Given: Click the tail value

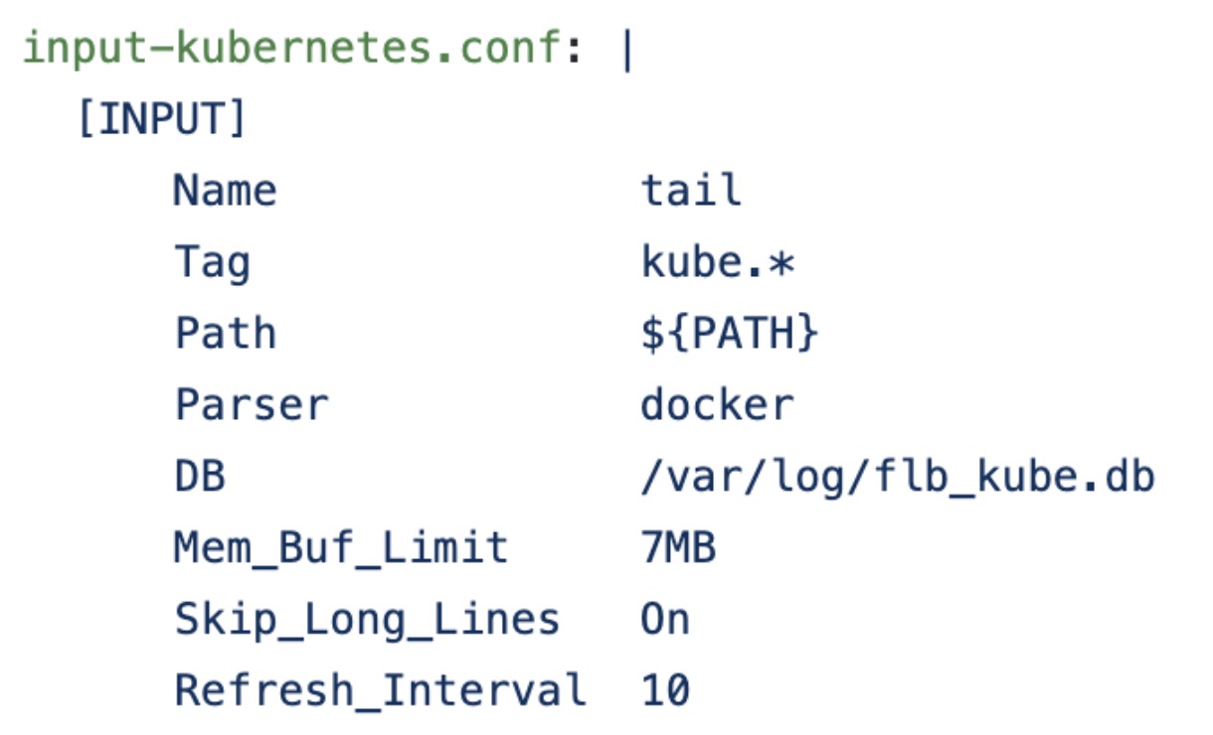Looking at the screenshot, I should (691, 190).
